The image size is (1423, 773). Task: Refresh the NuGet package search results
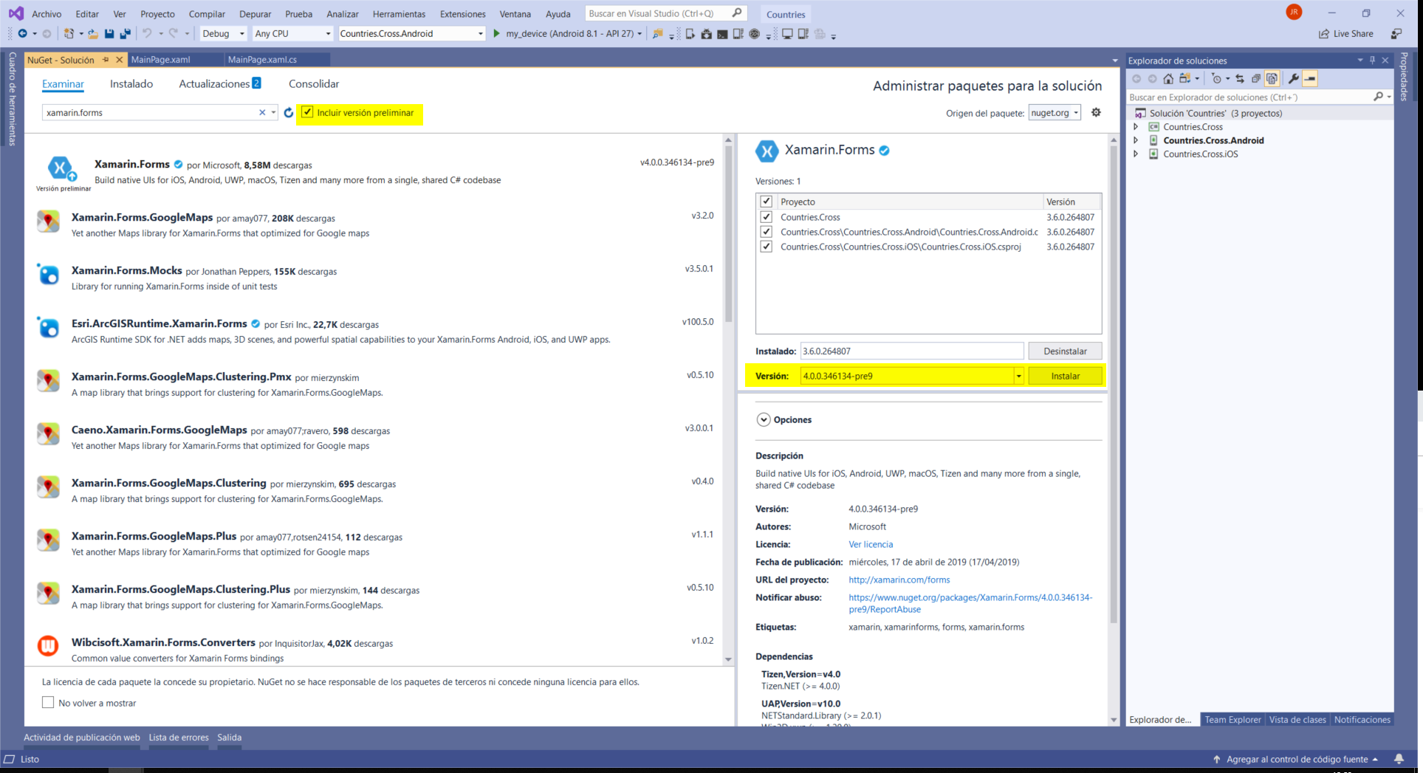289,112
